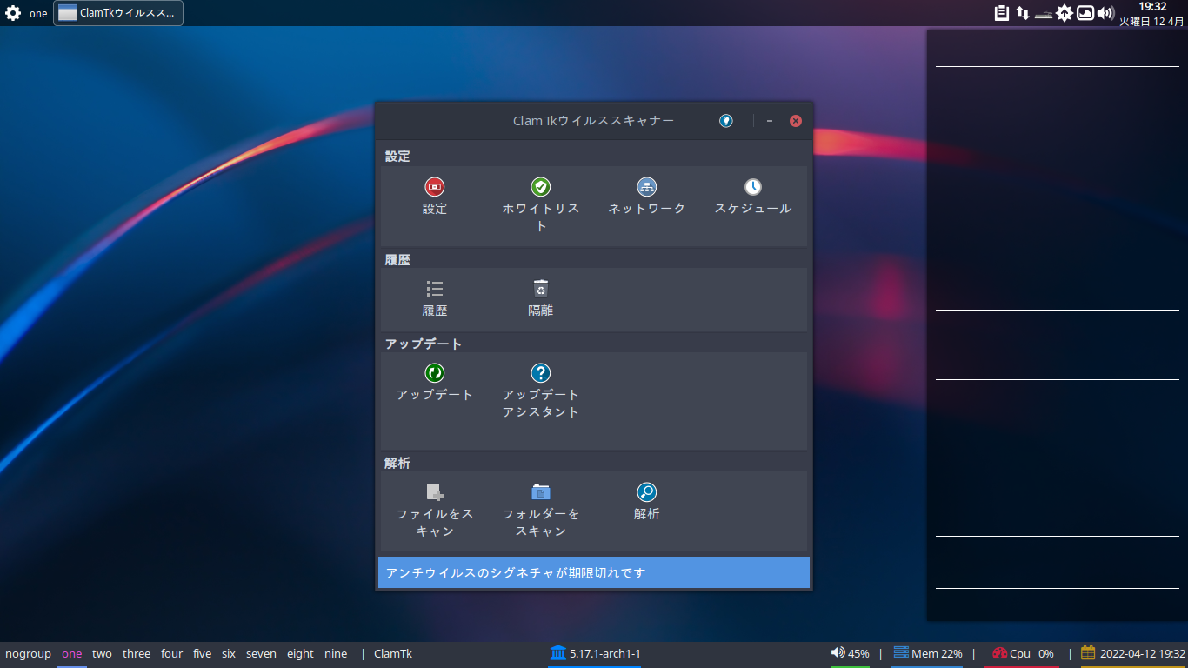The width and height of the screenshot is (1188, 668).
Task: Click the 19:32 clock in top panel
Action: point(1152,7)
